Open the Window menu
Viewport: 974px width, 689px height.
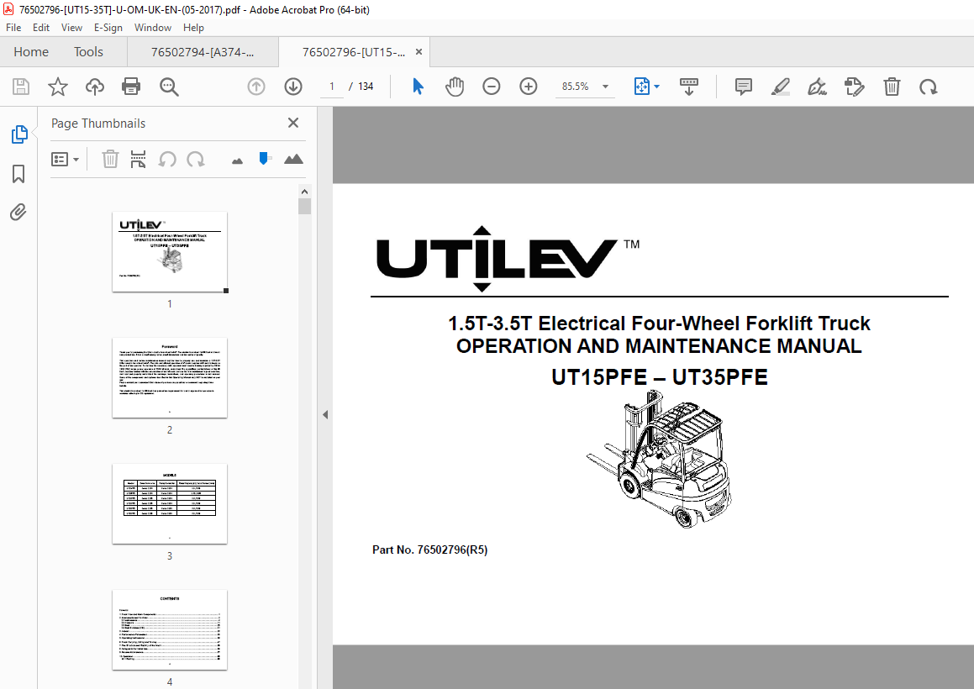(x=153, y=28)
